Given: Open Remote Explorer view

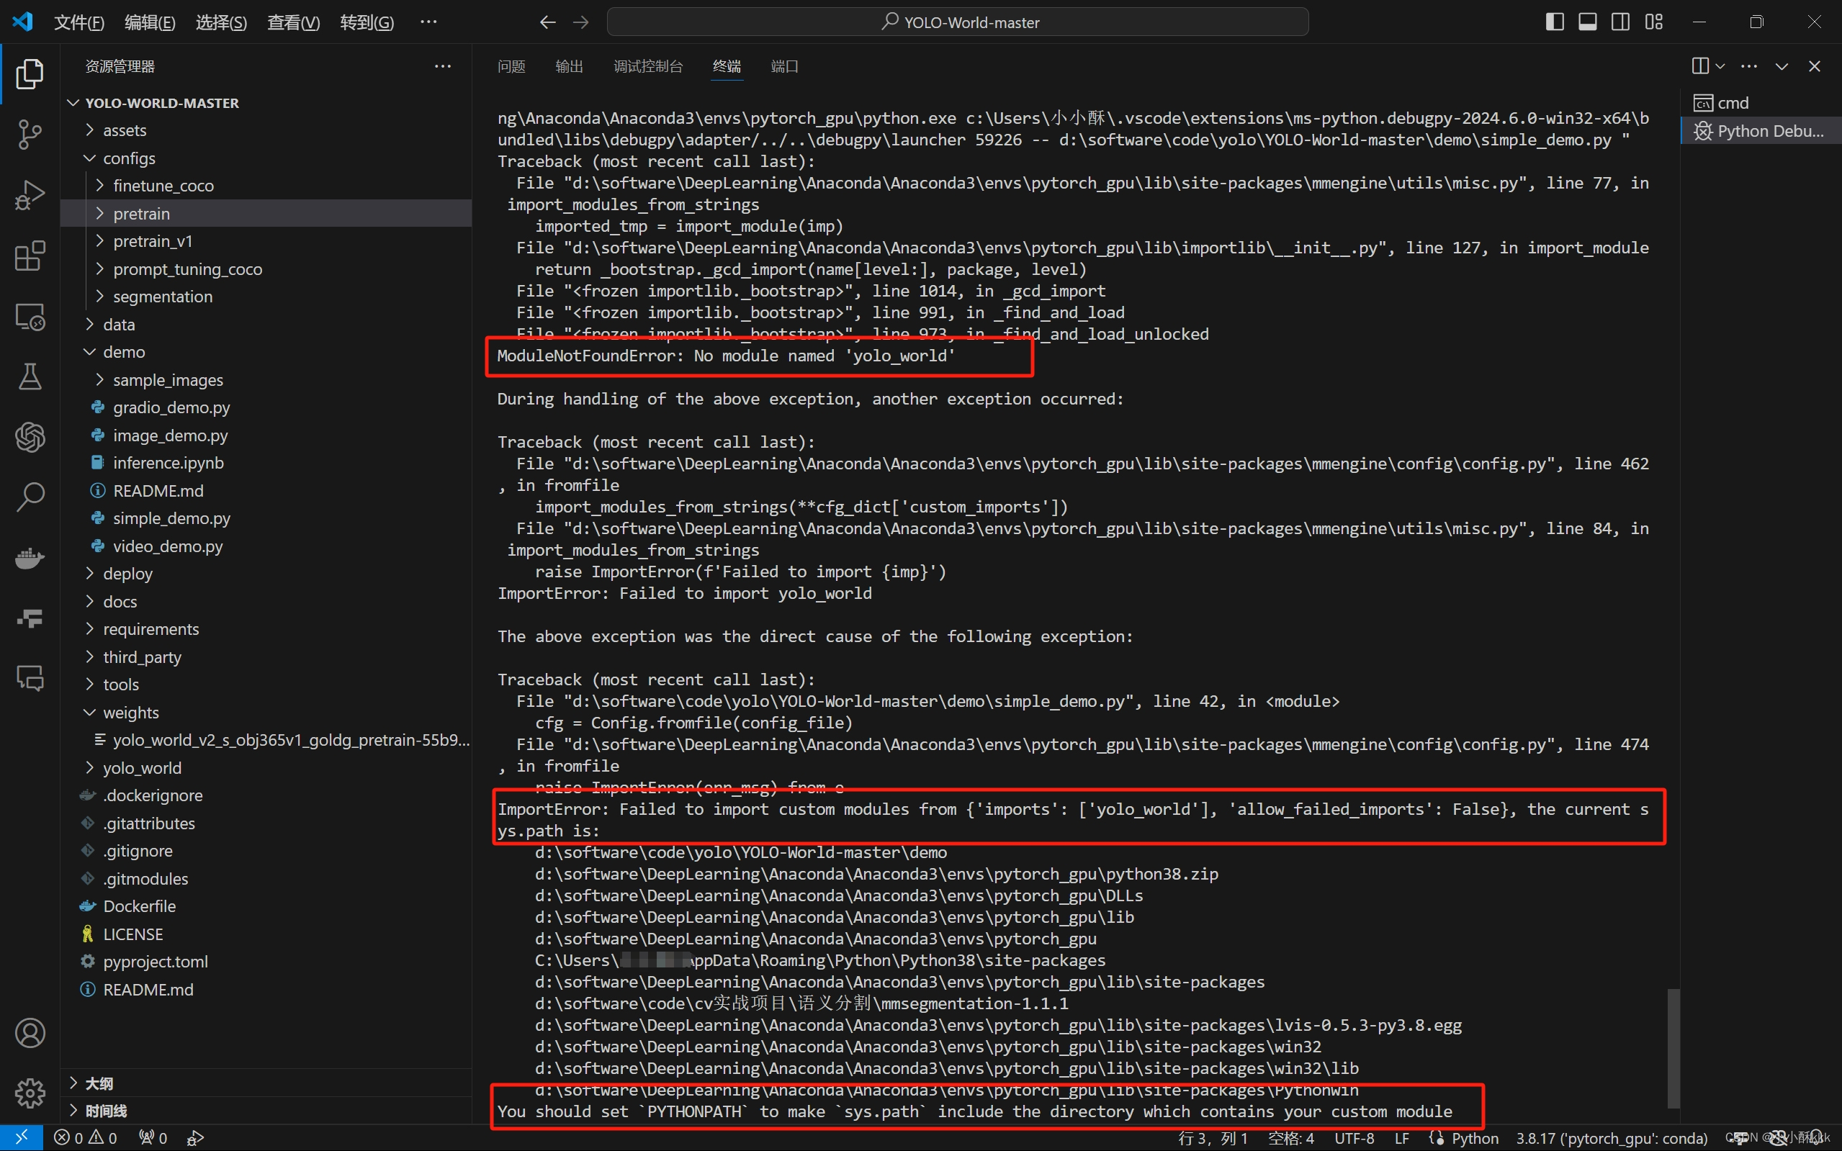Looking at the screenshot, I should click(x=30, y=316).
